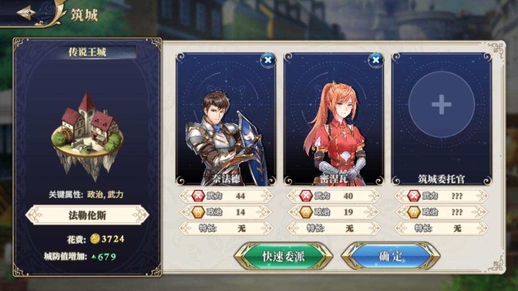
Task: Select the 奈法德 knight character card
Action: point(226,119)
